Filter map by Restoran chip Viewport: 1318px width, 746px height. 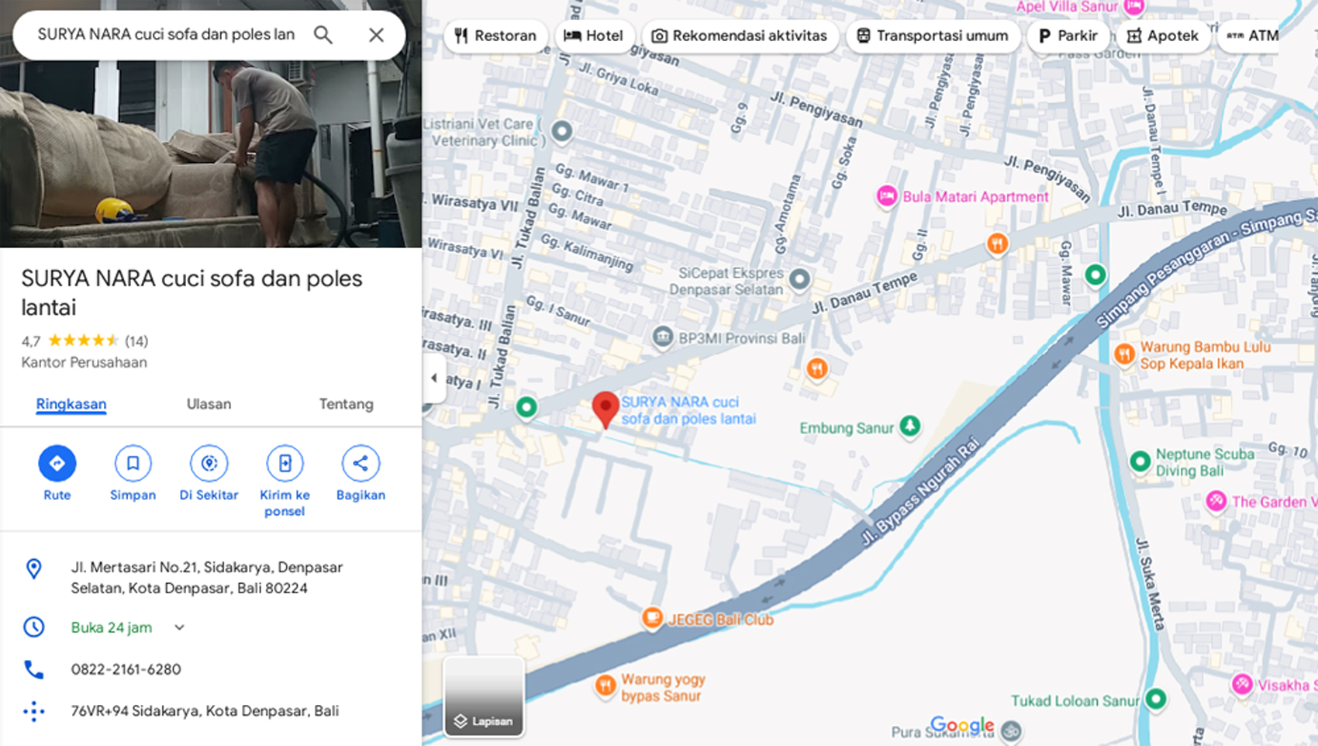point(495,36)
